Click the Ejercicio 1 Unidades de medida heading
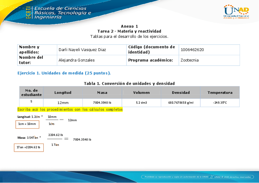The height and width of the screenshot is (183, 259). click(64, 73)
